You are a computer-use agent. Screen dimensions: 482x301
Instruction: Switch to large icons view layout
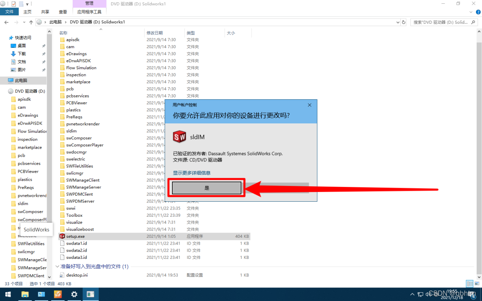[x=477, y=284]
